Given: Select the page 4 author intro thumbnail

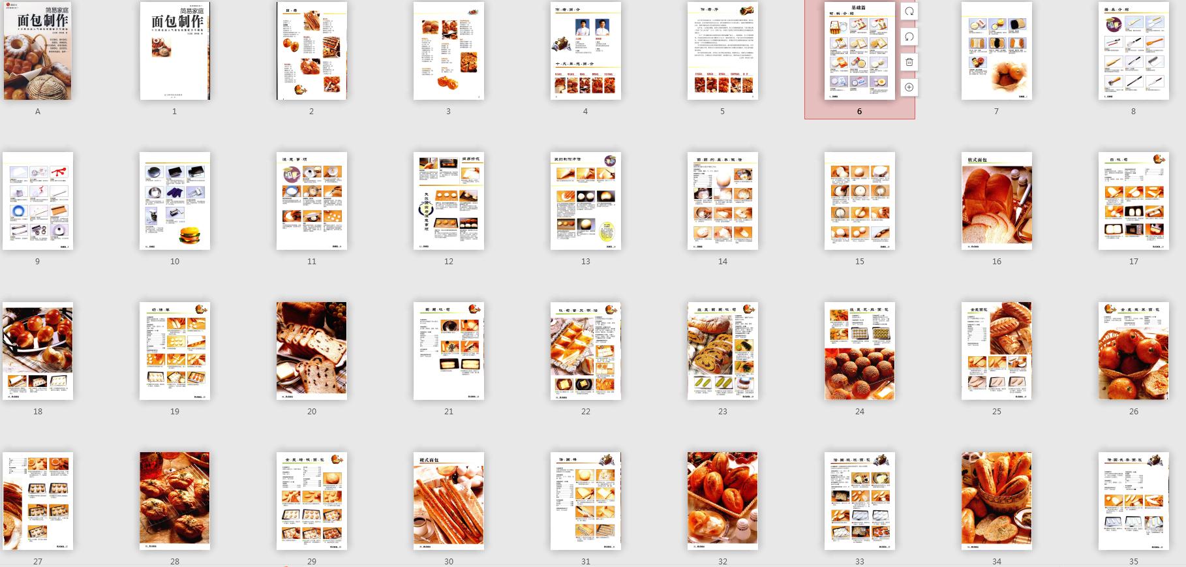Looking at the screenshot, I should click(585, 51).
